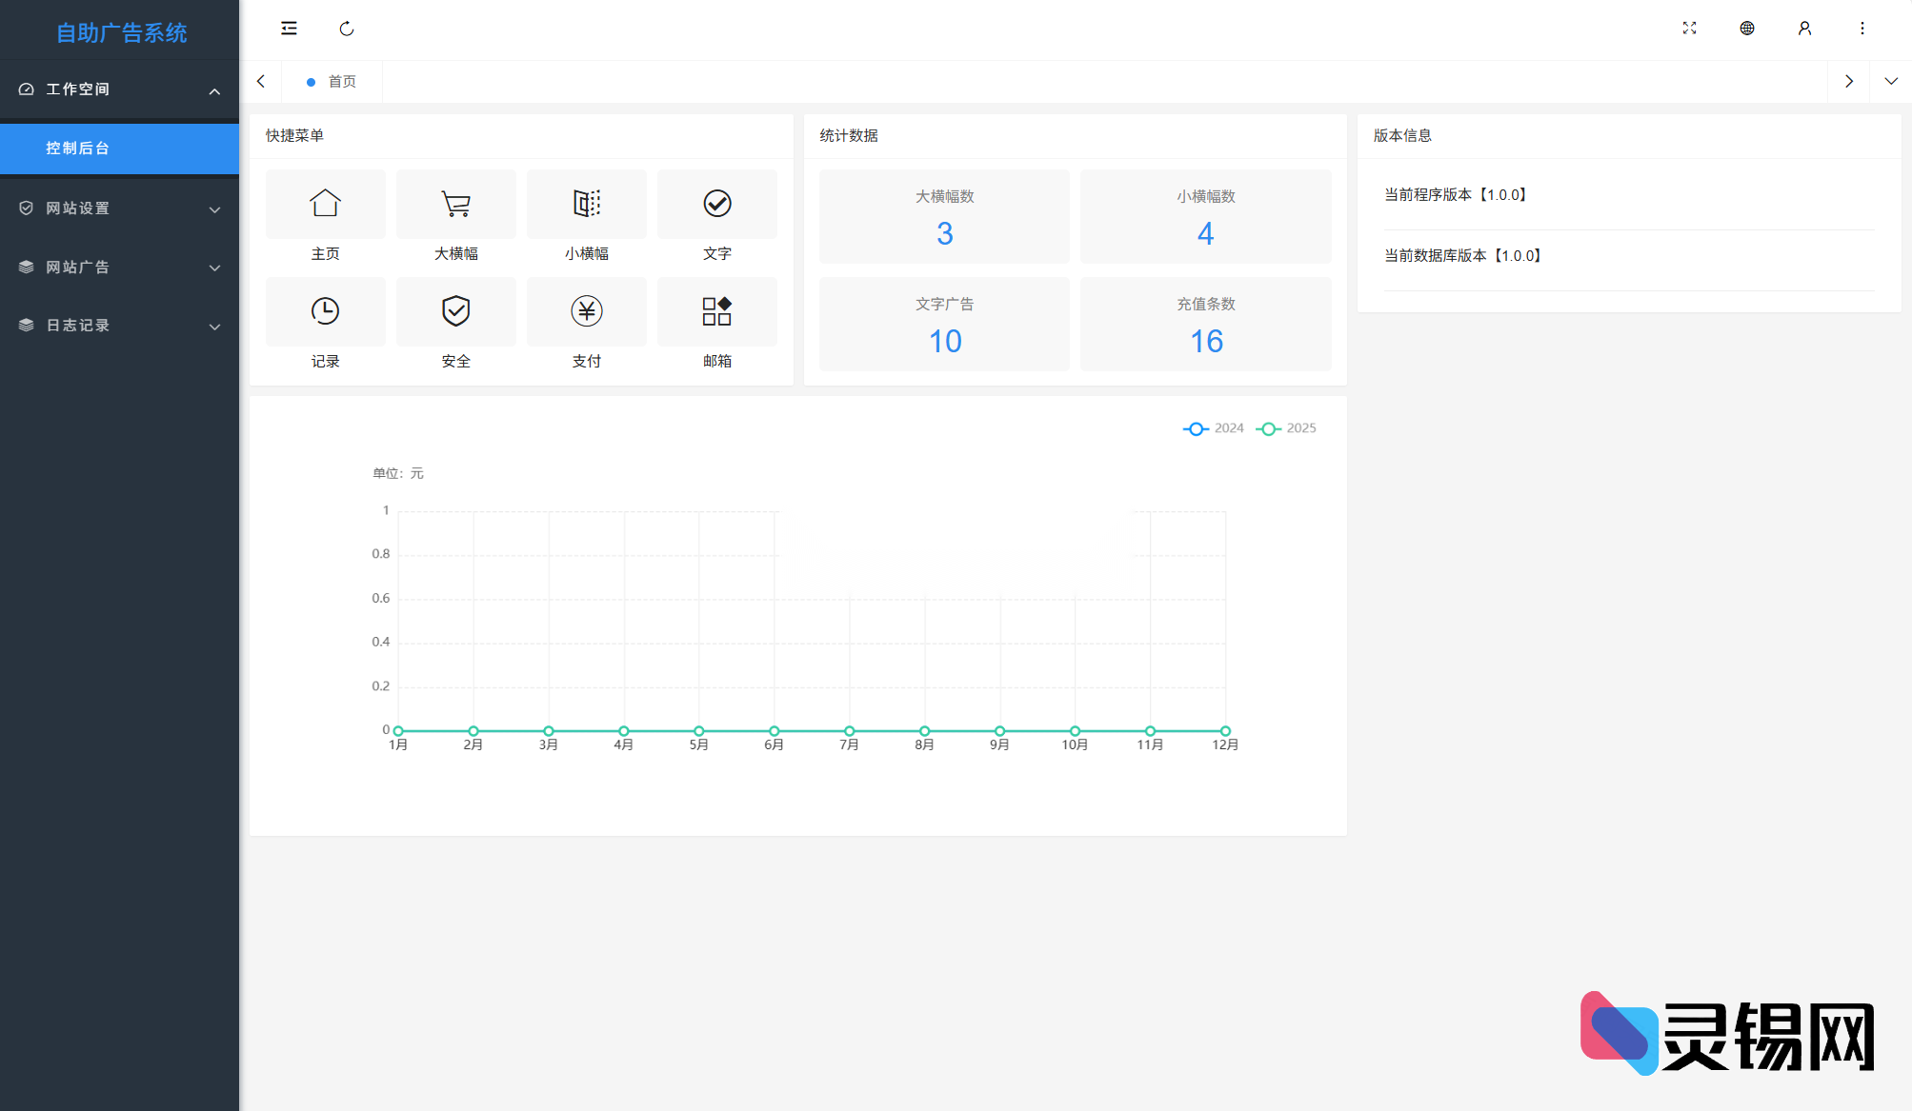This screenshot has width=1912, height=1111.
Task: Open the 文字 checkmark shortcut
Action: coord(717,204)
